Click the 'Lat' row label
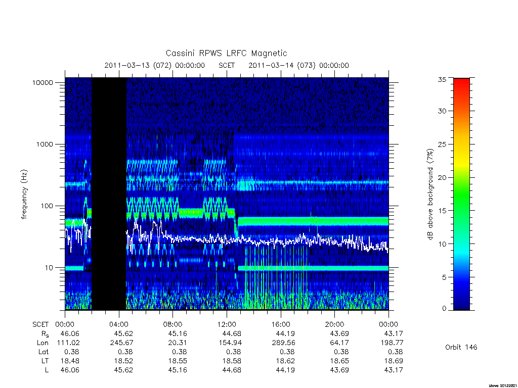 pyautogui.click(x=44, y=352)
